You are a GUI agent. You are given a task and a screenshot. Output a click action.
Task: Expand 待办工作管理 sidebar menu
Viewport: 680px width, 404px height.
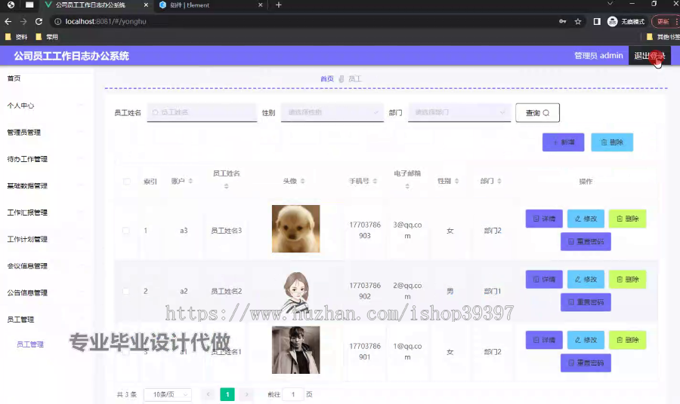coord(45,159)
